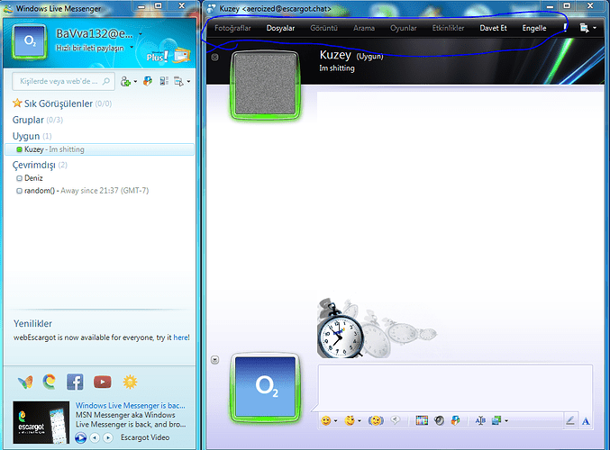Viewport: 610px width, 450px height.
Task: Open the font letter A button
Action: (586, 421)
